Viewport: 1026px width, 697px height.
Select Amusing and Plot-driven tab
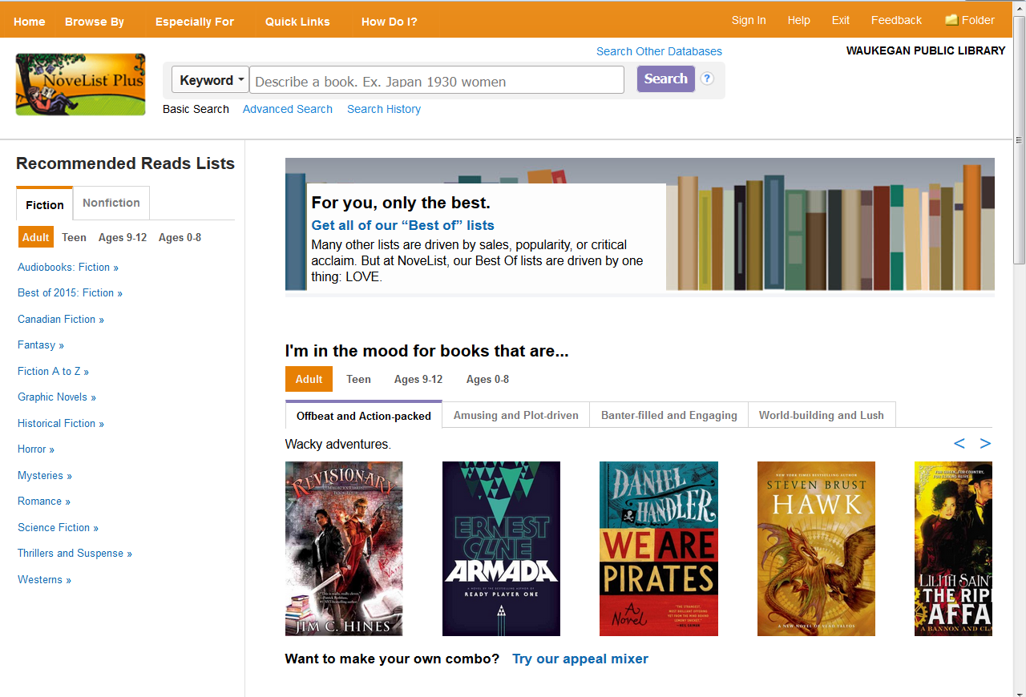tap(516, 415)
